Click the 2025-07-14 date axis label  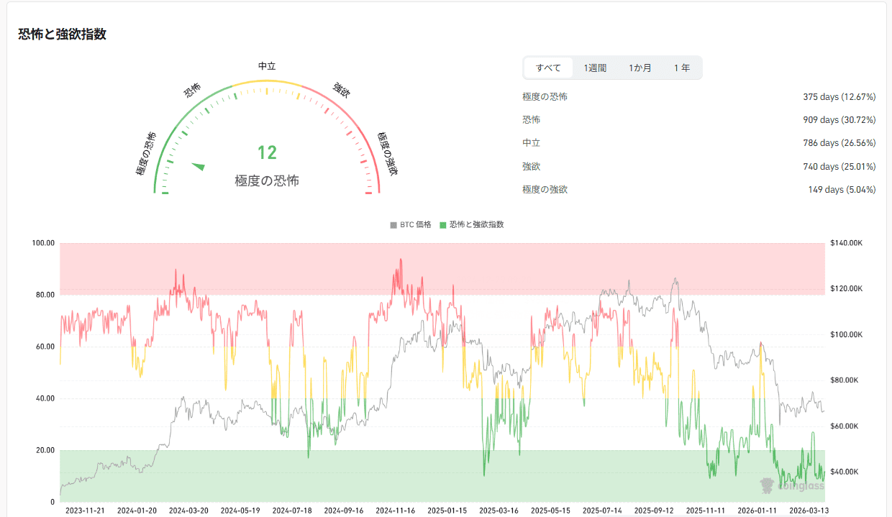pyautogui.click(x=602, y=511)
